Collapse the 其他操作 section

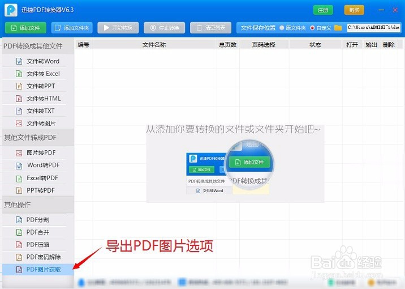point(38,205)
